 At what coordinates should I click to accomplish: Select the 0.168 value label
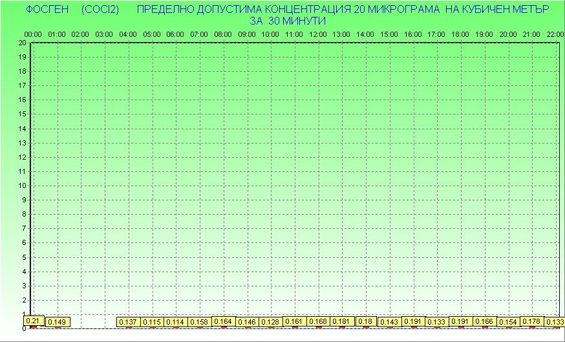(319, 321)
